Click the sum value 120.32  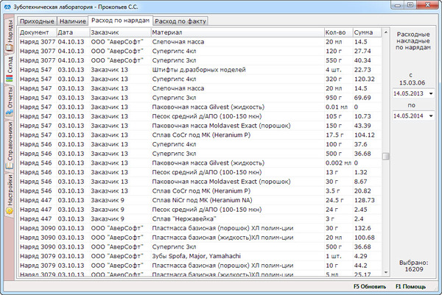[365, 79]
